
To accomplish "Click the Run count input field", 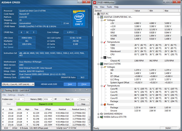I will [x=73, y=99].
